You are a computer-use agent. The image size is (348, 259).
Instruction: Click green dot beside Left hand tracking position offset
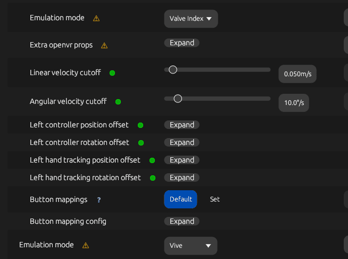coord(152,160)
